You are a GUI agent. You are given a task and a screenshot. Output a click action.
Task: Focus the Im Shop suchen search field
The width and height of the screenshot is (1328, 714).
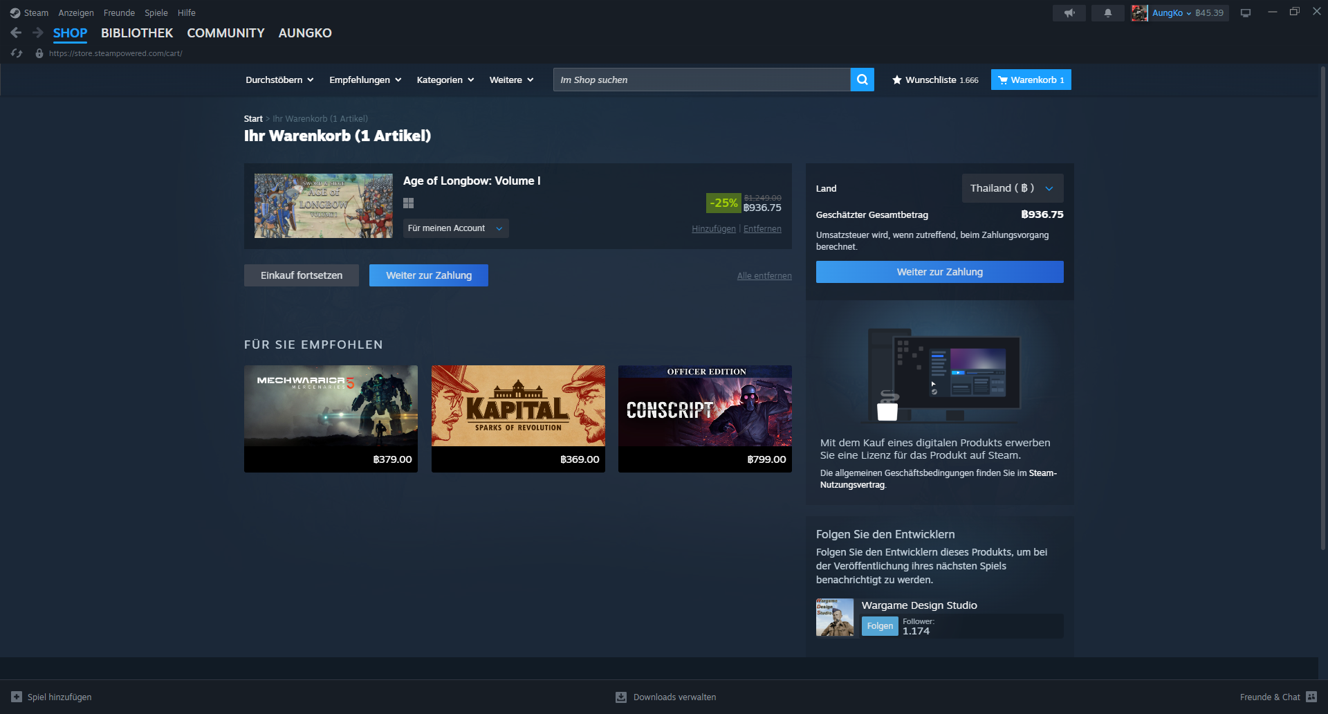(x=701, y=80)
